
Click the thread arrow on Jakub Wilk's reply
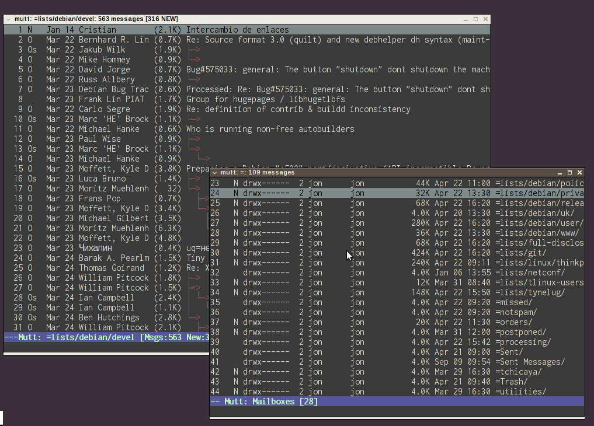(x=194, y=50)
